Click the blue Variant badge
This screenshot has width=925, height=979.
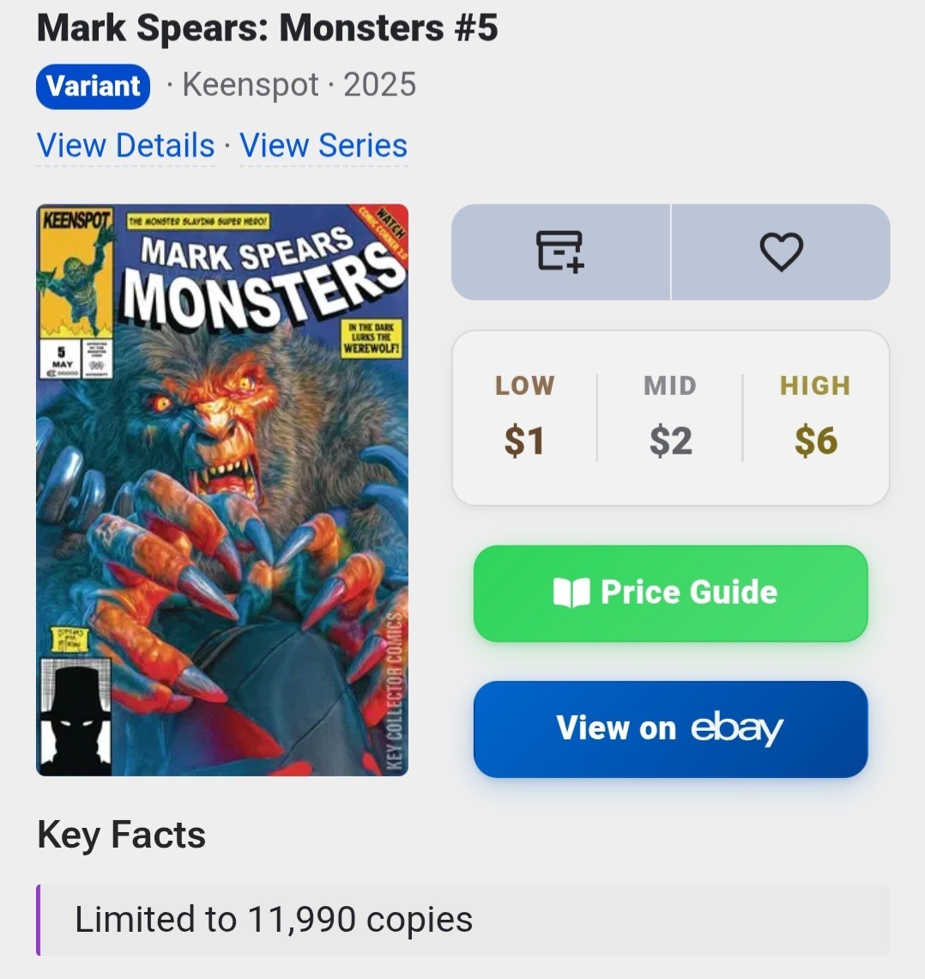(93, 86)
